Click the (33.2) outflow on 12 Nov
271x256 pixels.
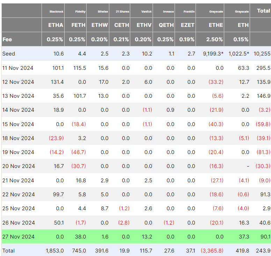pos(216,82)
